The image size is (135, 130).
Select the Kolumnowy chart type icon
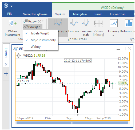pos(129,23)
